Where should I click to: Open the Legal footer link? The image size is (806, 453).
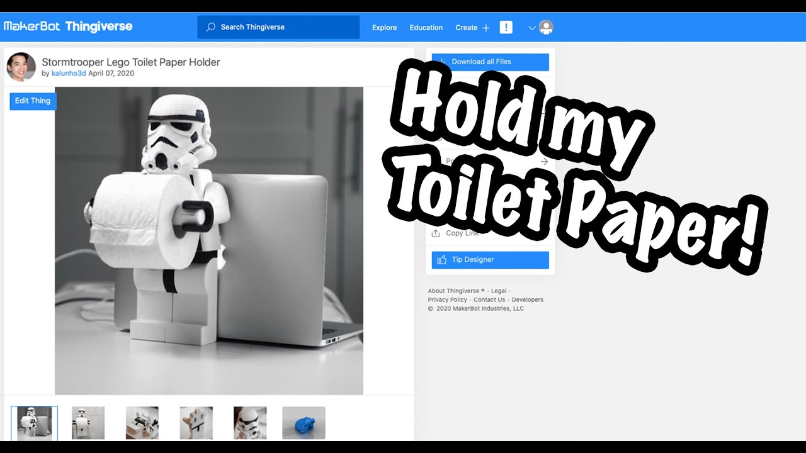point(499,291)
